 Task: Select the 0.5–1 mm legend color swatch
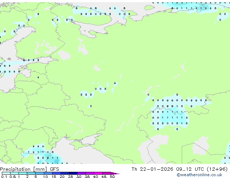click(x=15, y=173)
